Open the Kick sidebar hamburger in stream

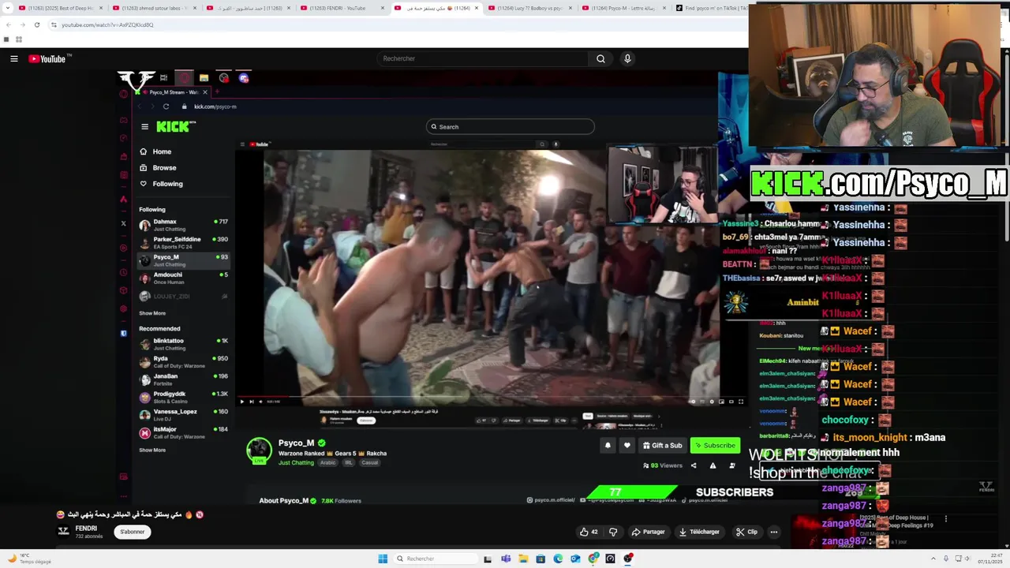click(144, 126)
